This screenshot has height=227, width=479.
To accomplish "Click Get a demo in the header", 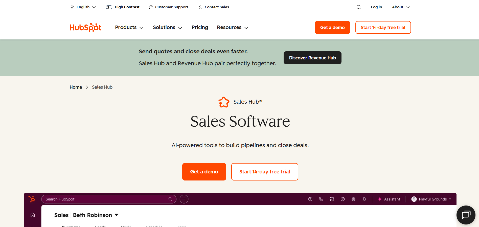I will [x=332, y=27].
